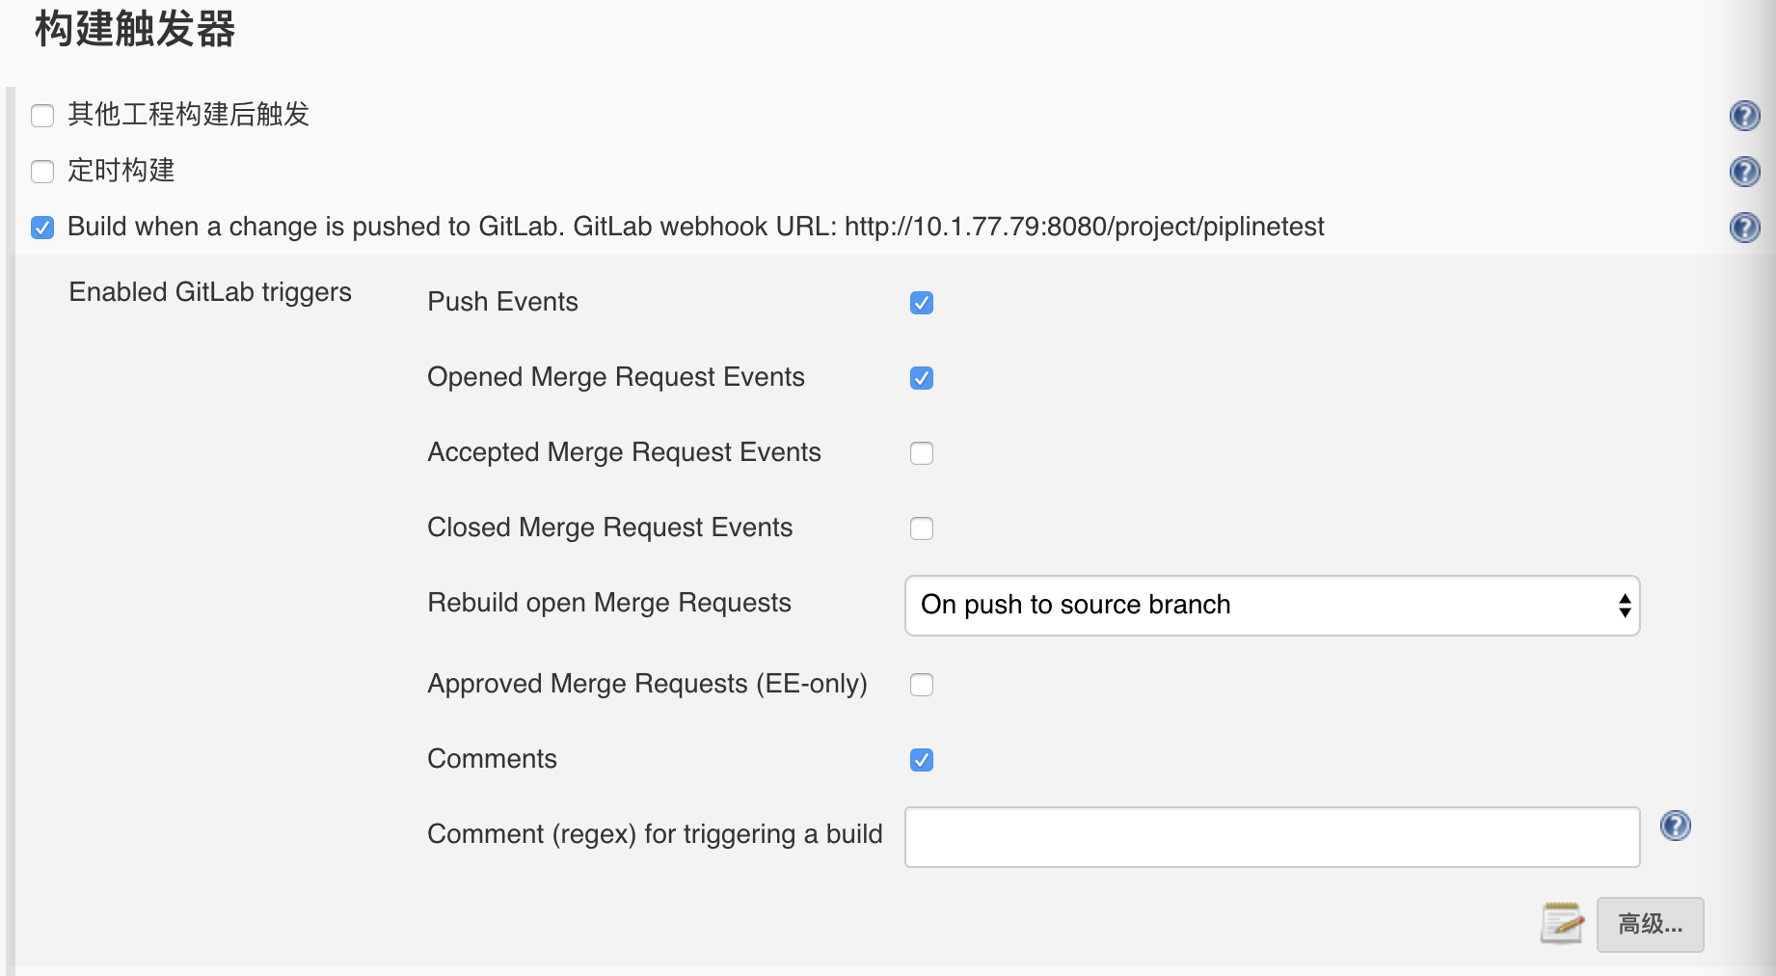Click the 构建触发器 section heading
Image resolution: width=1776 pixels, height=976 pixels.
coord(135,29)
